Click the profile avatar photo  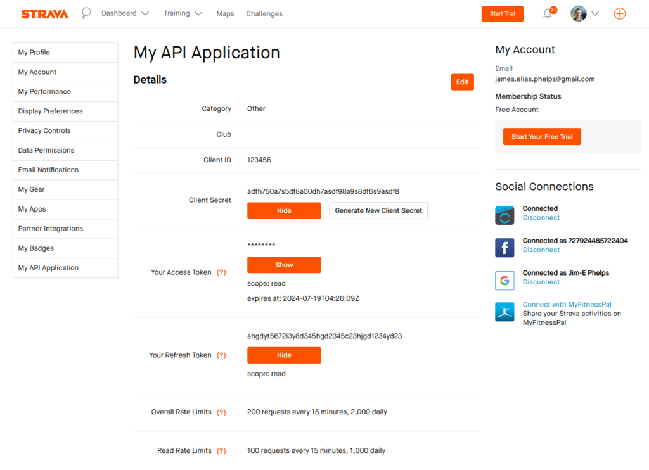578,14
